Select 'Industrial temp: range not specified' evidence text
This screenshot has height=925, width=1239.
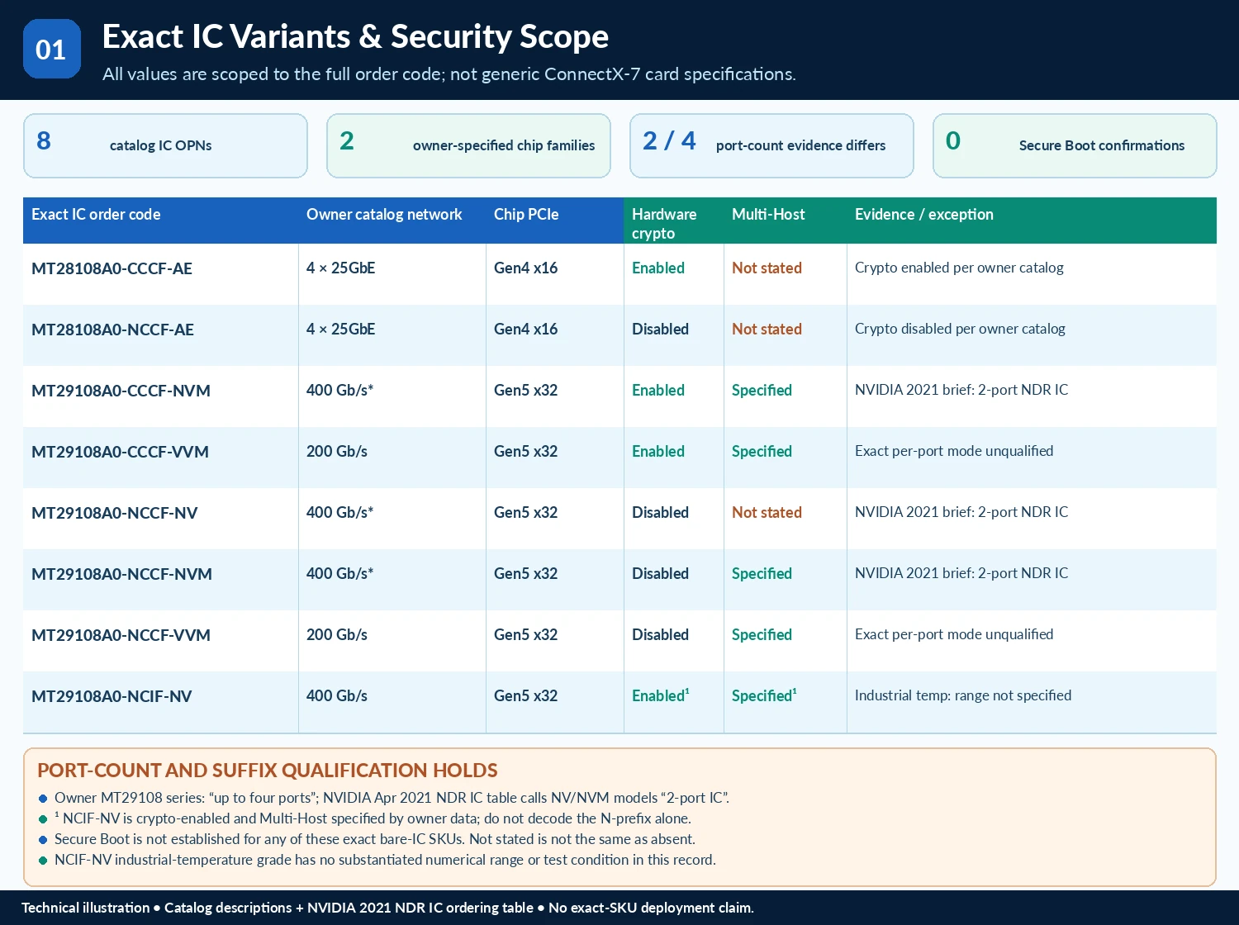(x=963, y=695)
